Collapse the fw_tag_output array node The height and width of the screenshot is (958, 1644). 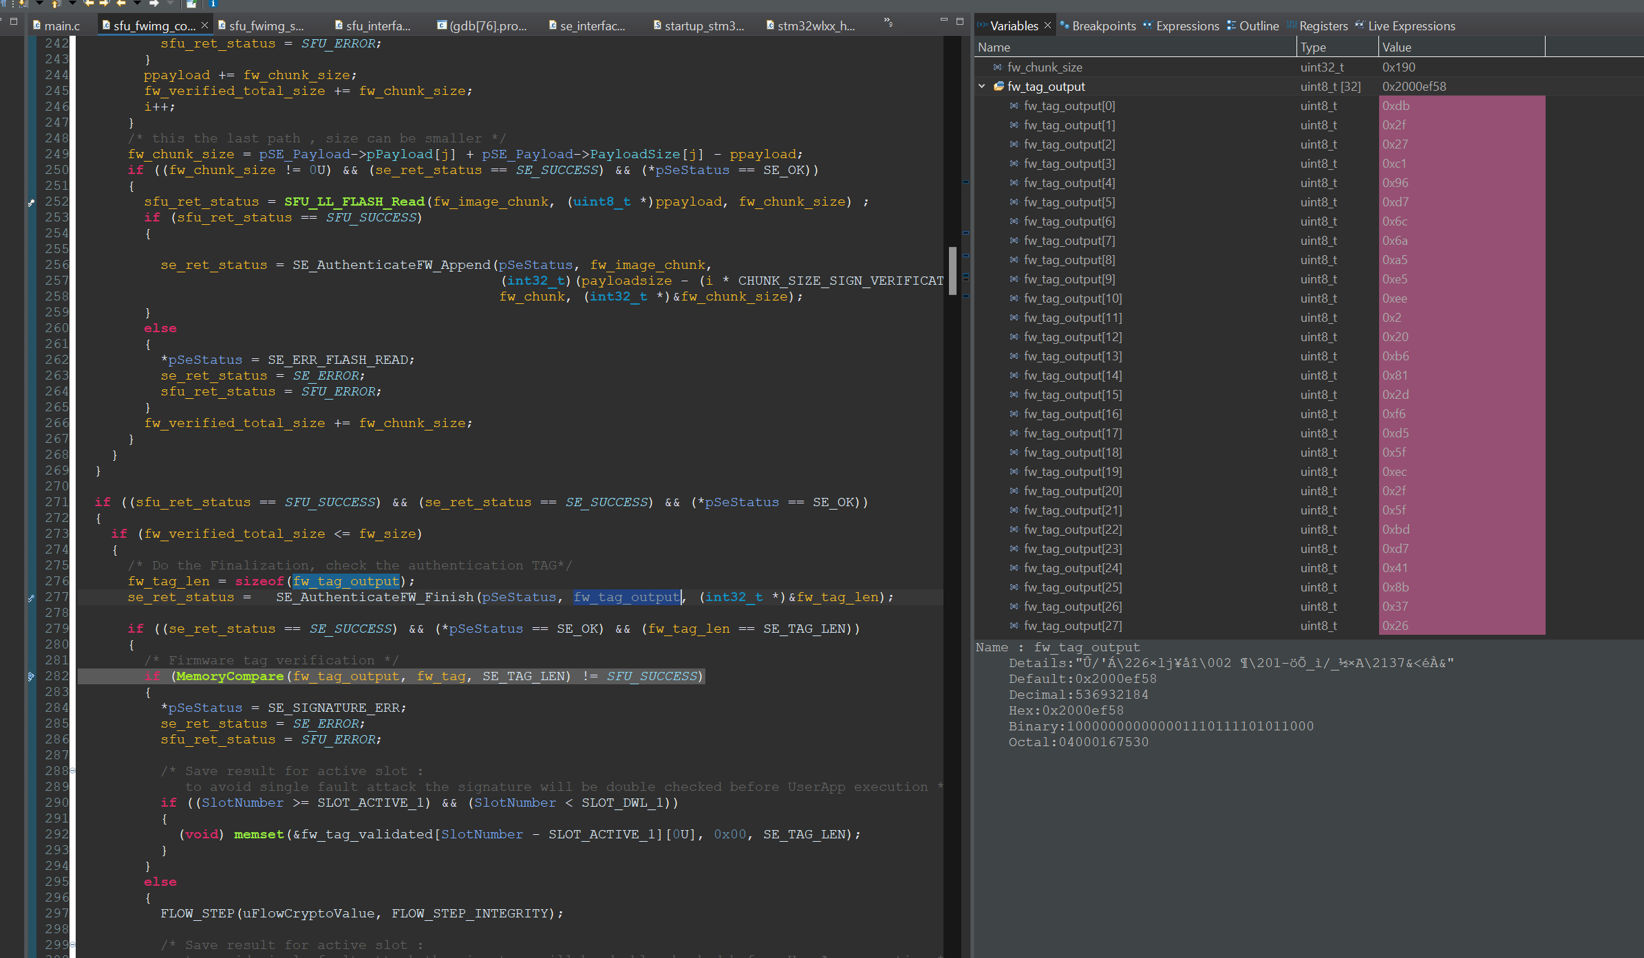pos(982,87)
